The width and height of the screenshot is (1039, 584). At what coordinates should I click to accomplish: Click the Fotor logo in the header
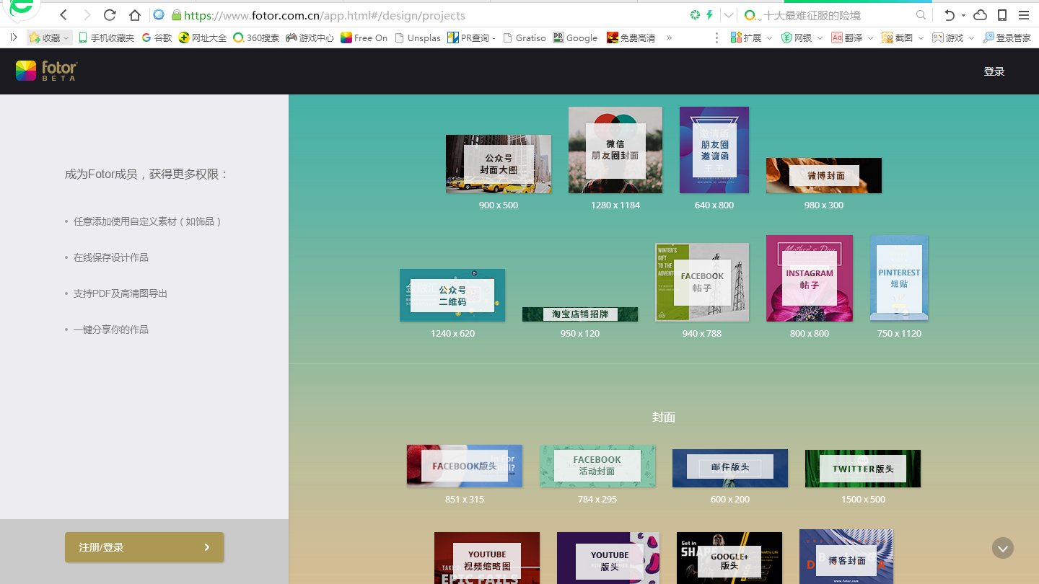pos(46,71)
